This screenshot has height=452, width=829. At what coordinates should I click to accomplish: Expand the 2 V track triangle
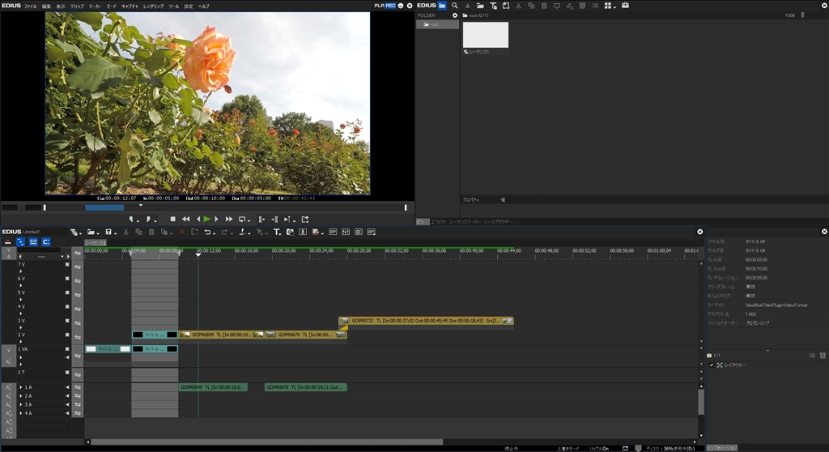(20, 340)
